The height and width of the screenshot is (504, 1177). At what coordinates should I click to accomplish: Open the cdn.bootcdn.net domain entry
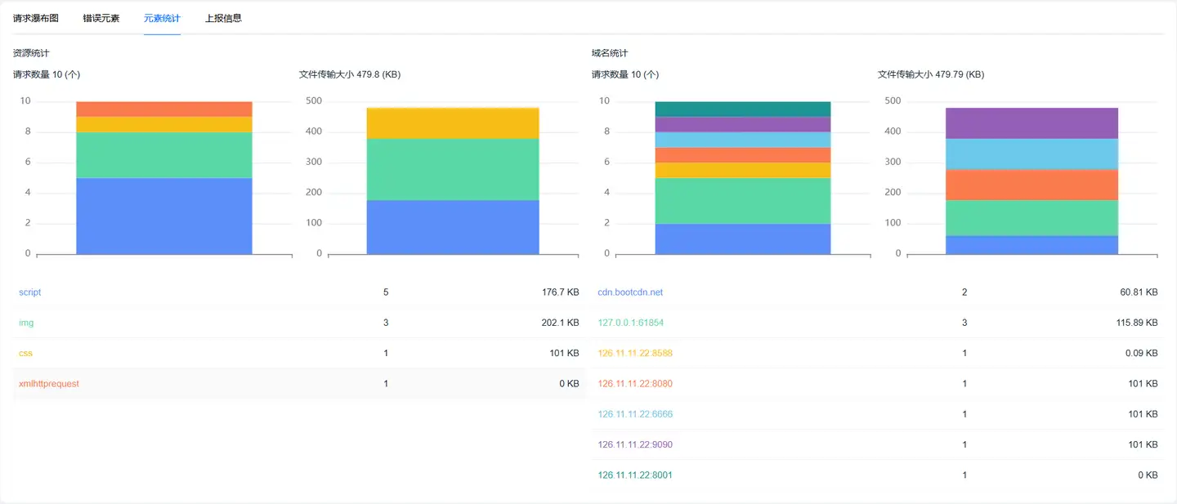tap(630, 292)
